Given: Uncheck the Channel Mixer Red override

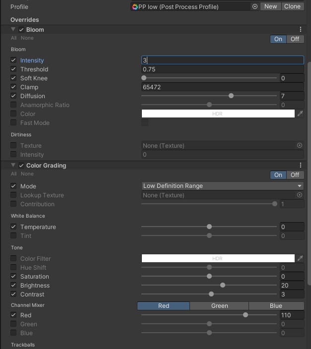Looking at the screenshot, I should [x=13, y=315].
